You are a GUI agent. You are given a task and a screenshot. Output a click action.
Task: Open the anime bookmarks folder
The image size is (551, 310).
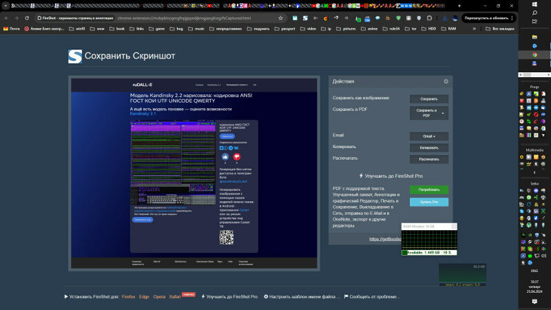pyautogui.click(x=369, y=29)
